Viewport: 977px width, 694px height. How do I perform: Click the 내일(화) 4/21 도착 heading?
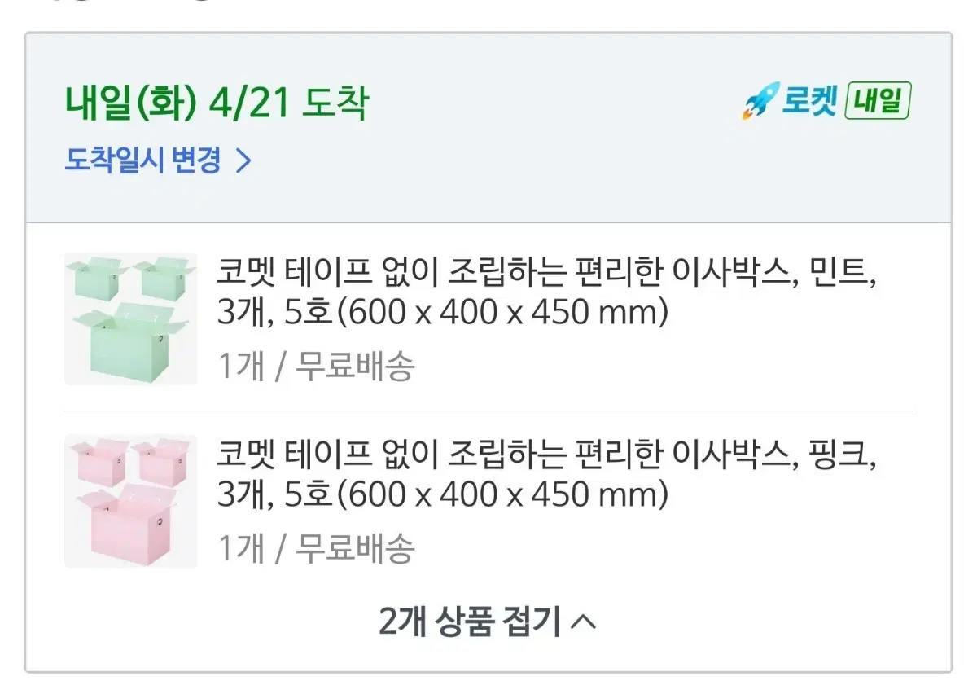(217, 103)
